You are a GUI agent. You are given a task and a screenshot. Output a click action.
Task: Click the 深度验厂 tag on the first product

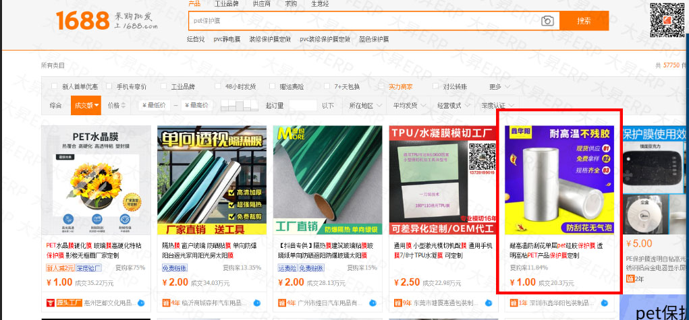89,267
